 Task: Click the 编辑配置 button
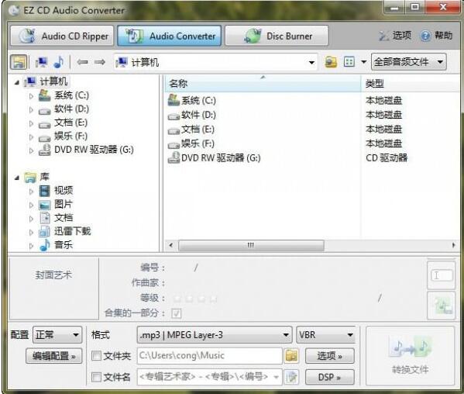(54, 356)
